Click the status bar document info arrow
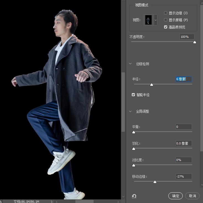The width and height of the screenshot is (203, 203). point(52,202)
